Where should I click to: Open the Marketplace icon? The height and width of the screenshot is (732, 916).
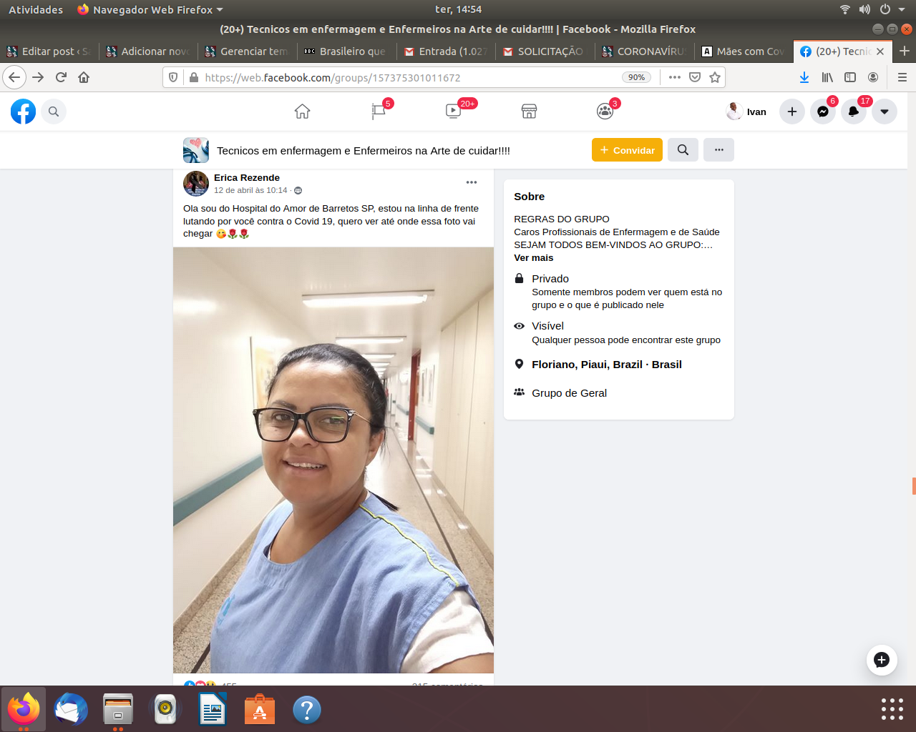(x=529, y=112)
